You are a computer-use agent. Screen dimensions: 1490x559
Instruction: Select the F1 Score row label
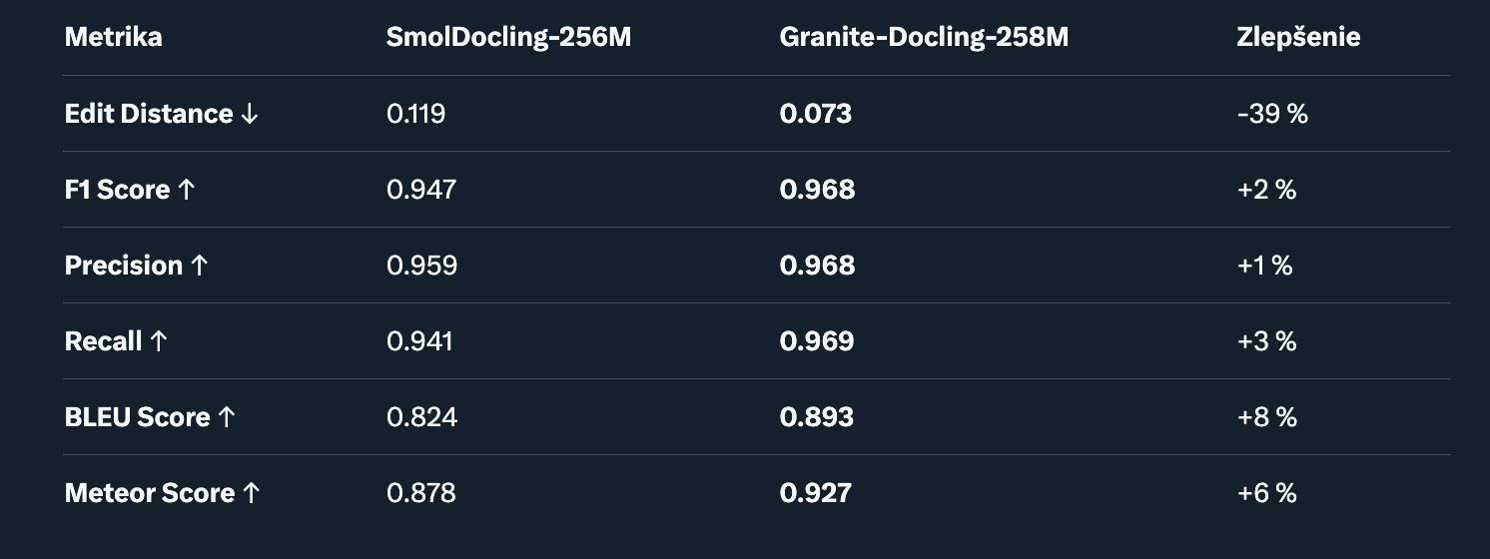(130, 190)
